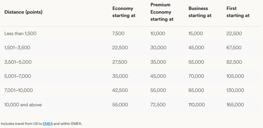This screenshot has width=263, height=128.
Task: Click the Distance (points) column header
Action: (x=24, y=12)
